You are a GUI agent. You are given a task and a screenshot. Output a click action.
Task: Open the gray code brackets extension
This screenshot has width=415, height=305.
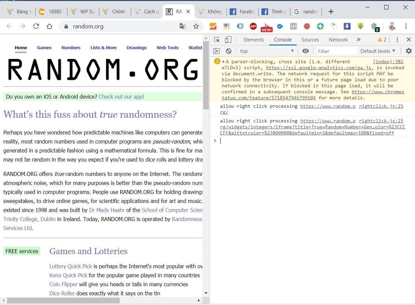(293, 26)
